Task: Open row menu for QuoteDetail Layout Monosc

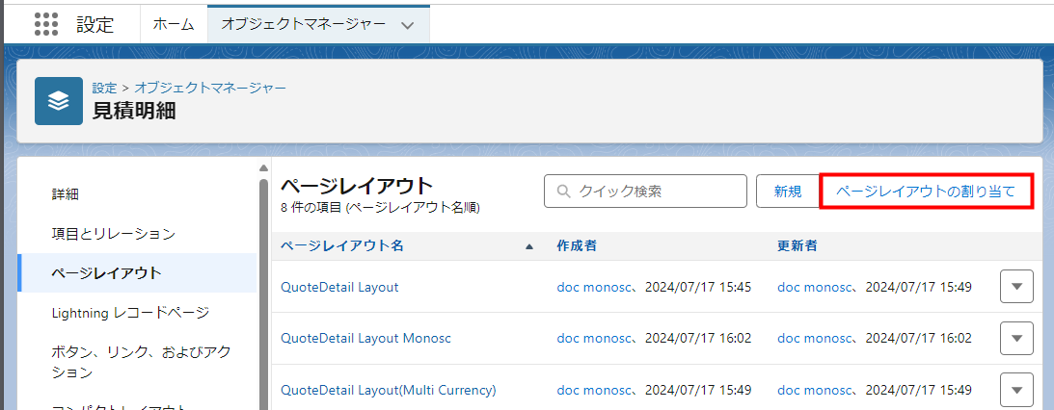Action: pos(1016,339)
